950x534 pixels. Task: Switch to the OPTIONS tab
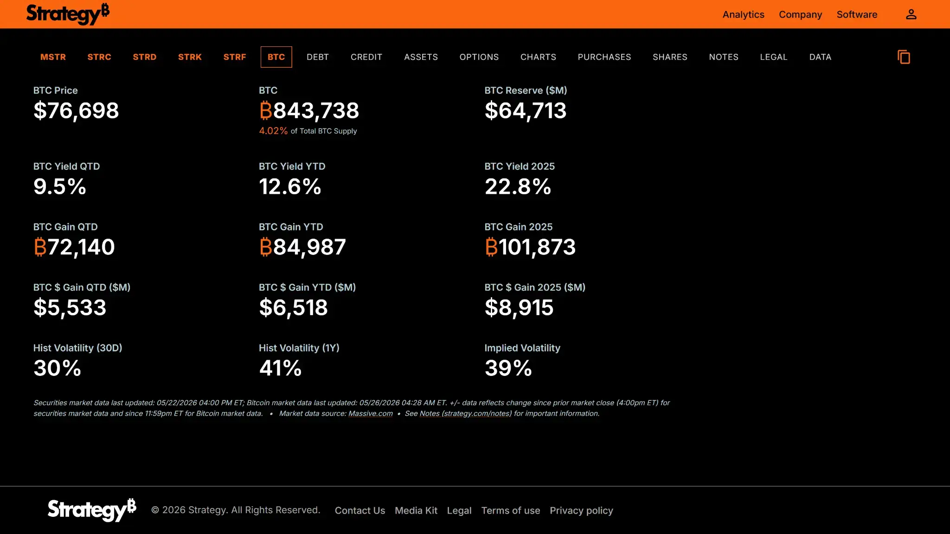(x=479, y=57)
